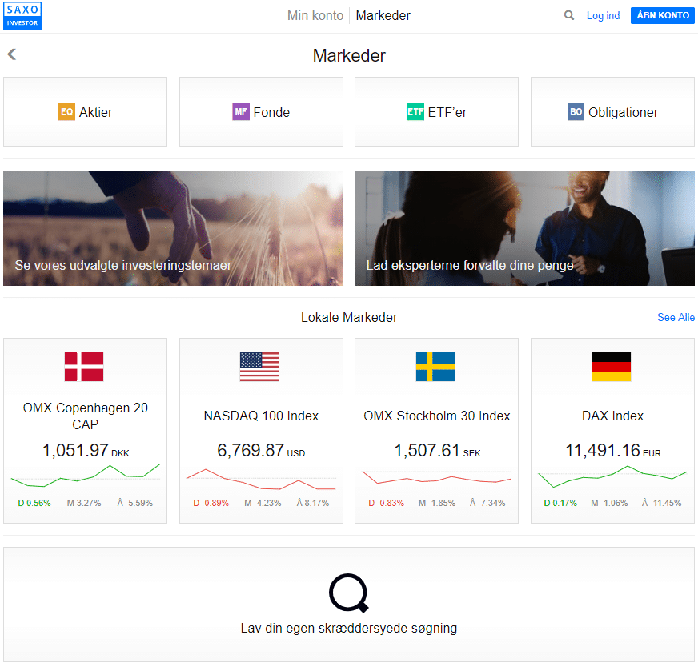
Task: Click the Swedish flag icon
Action: click(435, 367)
